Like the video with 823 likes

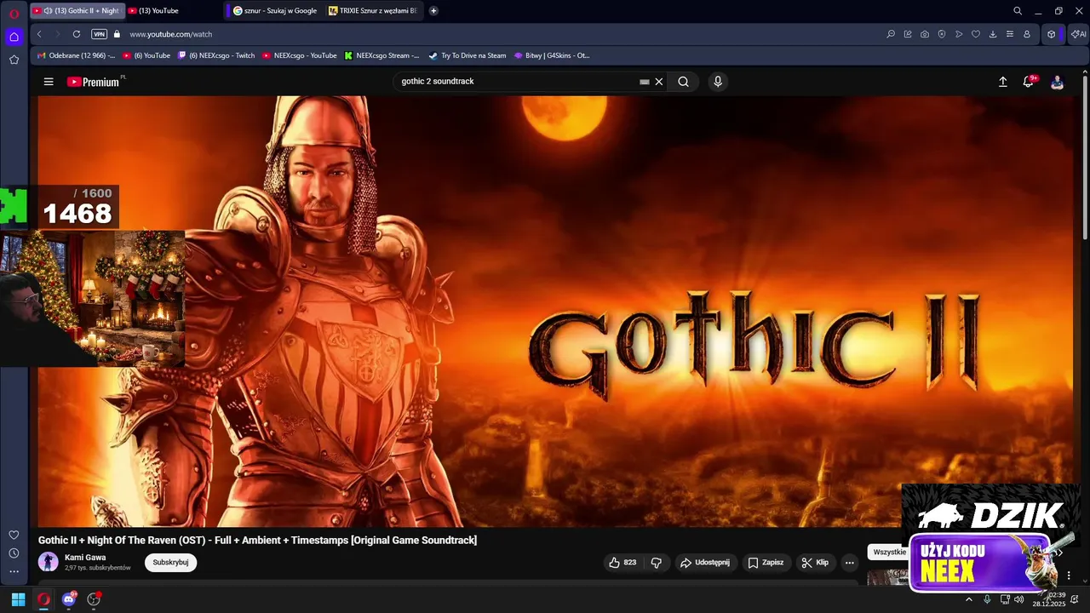622,563
